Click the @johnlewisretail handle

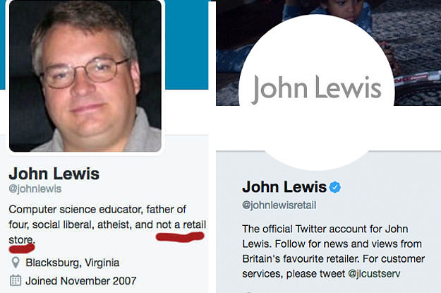(x=279, y=205)
